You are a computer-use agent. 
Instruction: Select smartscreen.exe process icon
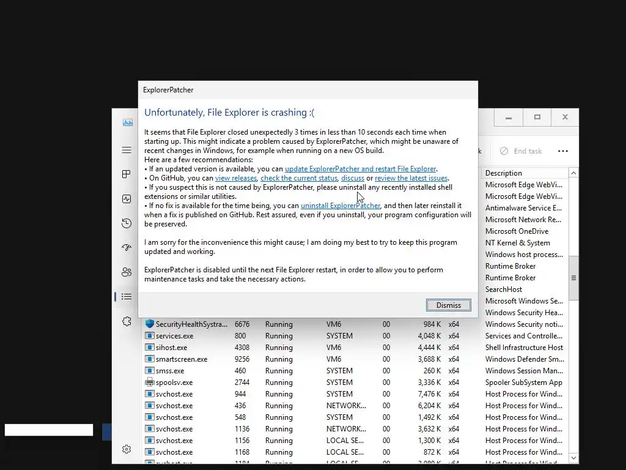150,359
